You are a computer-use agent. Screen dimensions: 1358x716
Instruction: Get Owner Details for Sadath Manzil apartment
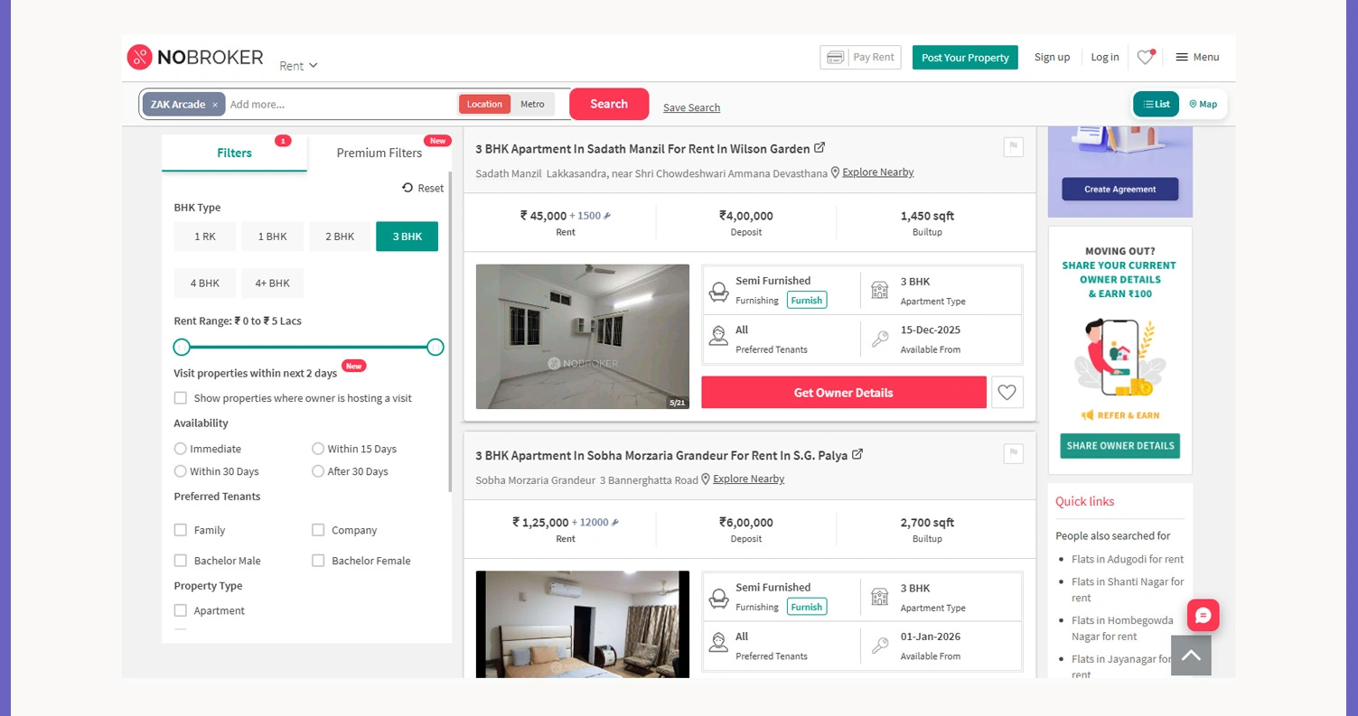click(842, 392)
